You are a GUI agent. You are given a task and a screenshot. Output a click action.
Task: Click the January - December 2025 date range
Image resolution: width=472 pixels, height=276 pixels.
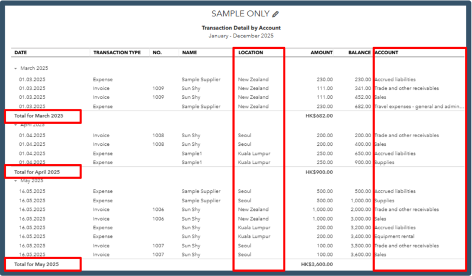point(241,36)
